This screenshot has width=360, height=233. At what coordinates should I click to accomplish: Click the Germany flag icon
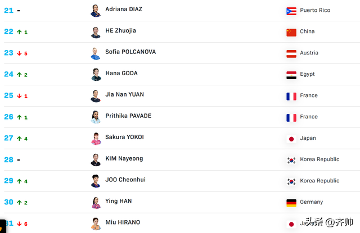pyautogui.click(x=291, y=203)
